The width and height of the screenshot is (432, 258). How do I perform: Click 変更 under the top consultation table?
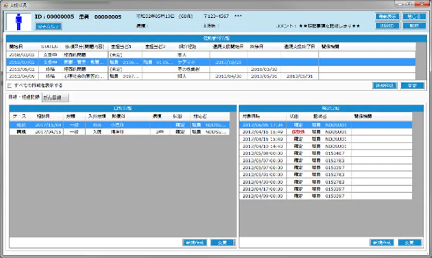tap(412, 86)
